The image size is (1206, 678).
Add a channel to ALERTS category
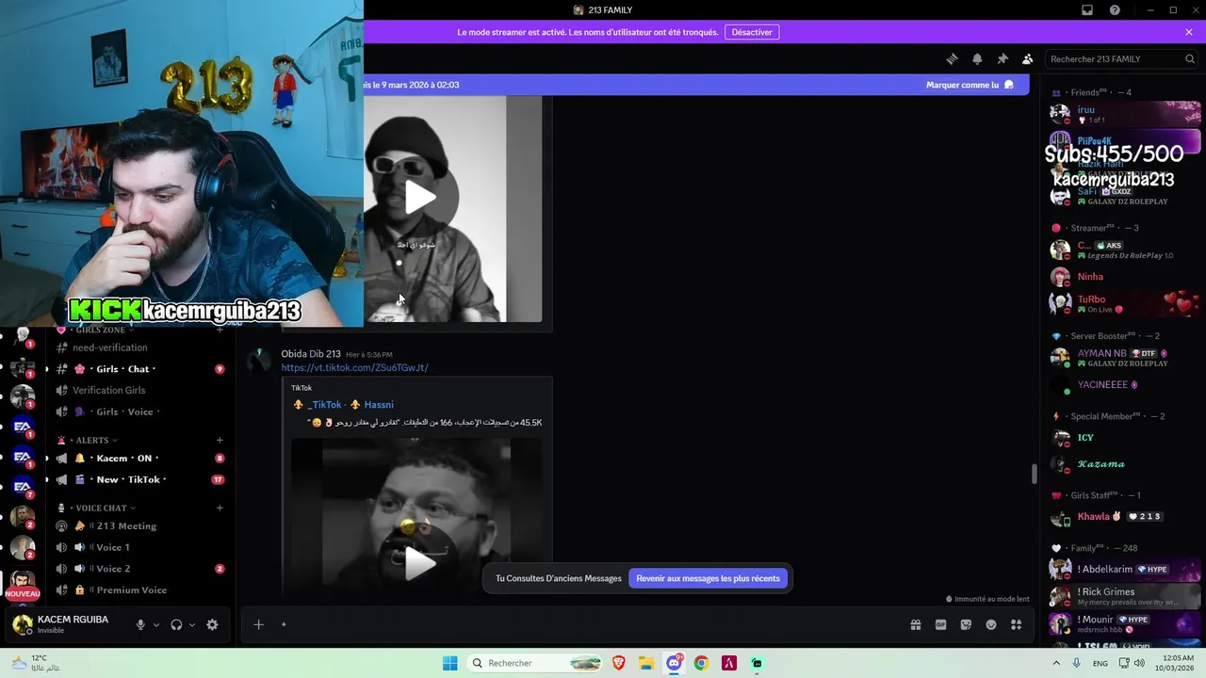[x=220, y=440]
